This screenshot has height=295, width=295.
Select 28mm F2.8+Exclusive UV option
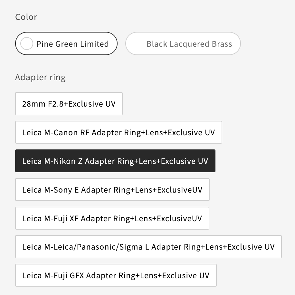click(69, 104)
